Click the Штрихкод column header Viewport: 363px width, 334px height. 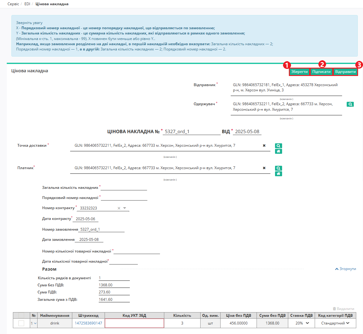(x=88, y=316)
